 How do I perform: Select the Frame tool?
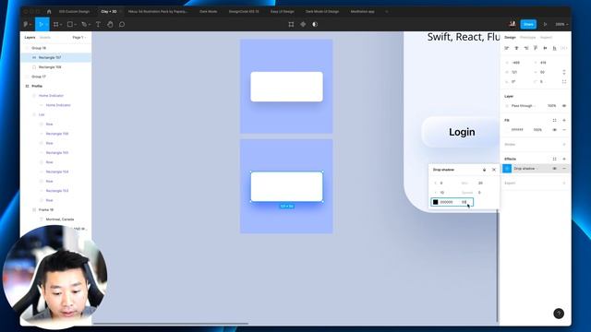[55, 24]
